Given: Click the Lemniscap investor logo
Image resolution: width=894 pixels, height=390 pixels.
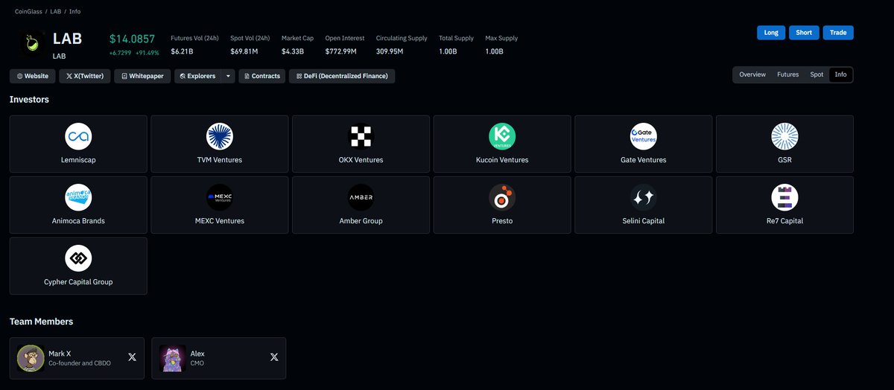Looking at the screenshot, I should click(x=78, y=136).
